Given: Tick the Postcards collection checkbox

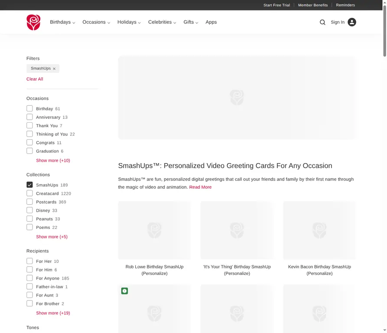Looking at the screenshot, I should tap(29, 202).
